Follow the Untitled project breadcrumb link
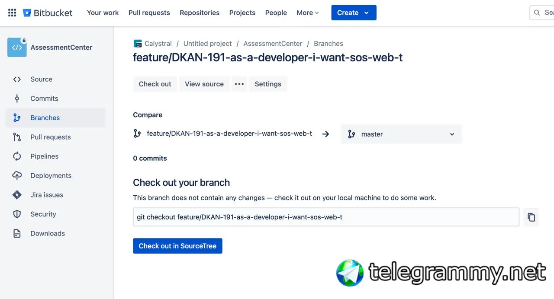The image size is (554, 299). click(x=208, y=44)
